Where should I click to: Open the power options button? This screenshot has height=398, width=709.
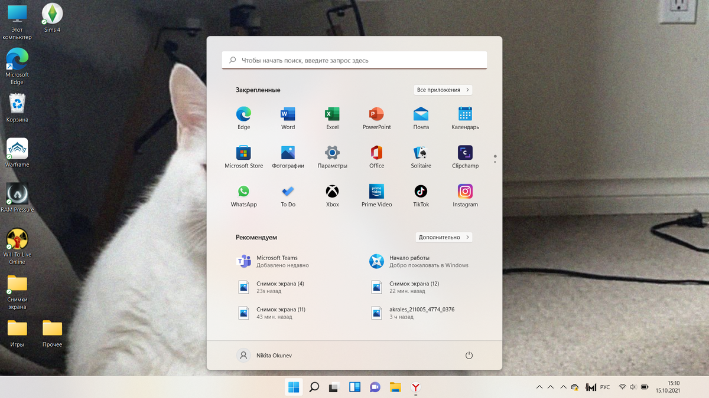(x=469, y=356)
